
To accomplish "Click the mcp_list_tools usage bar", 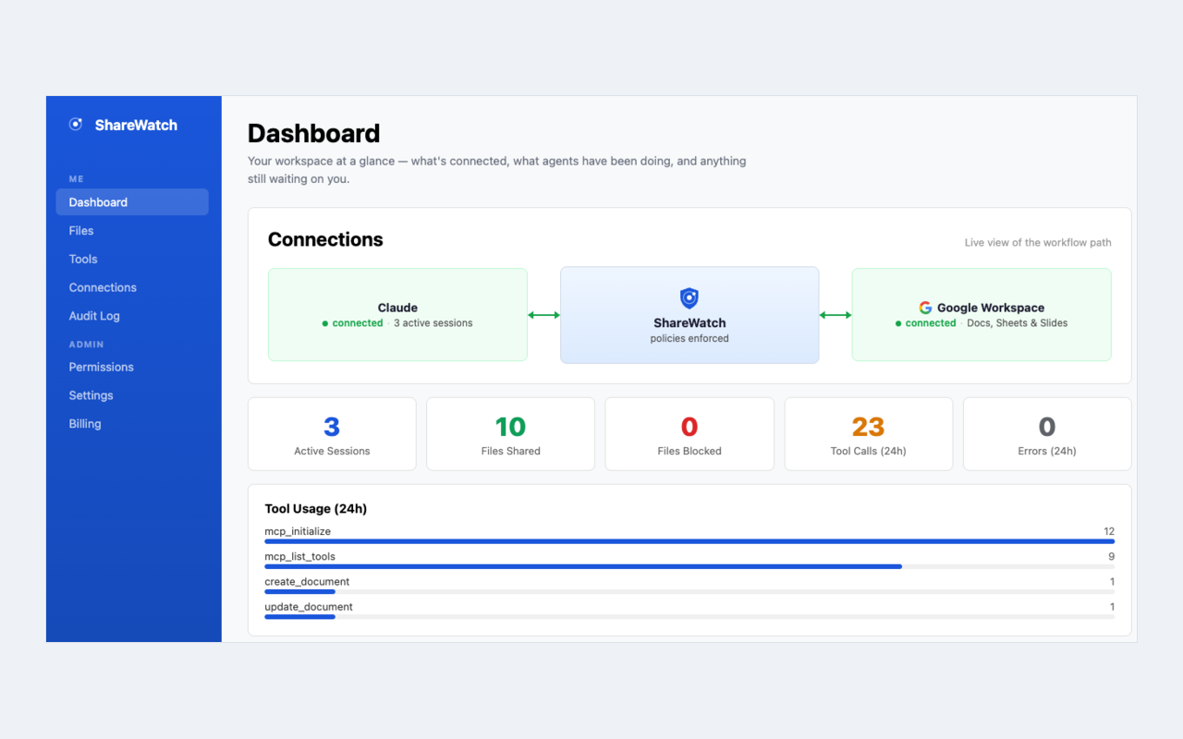I will coord(689,566).
